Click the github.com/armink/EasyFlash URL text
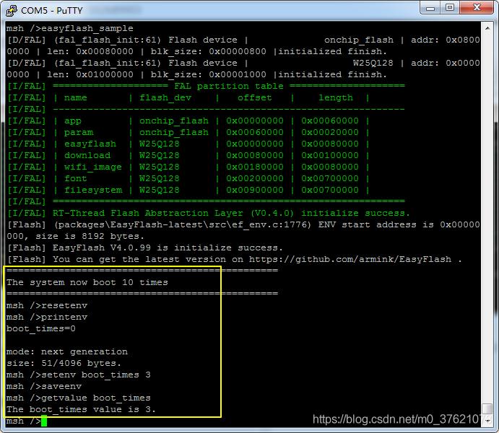The image size is (499, 433). point(350,259)
